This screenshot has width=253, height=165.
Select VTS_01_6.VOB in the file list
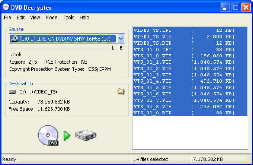pos(190,94)
